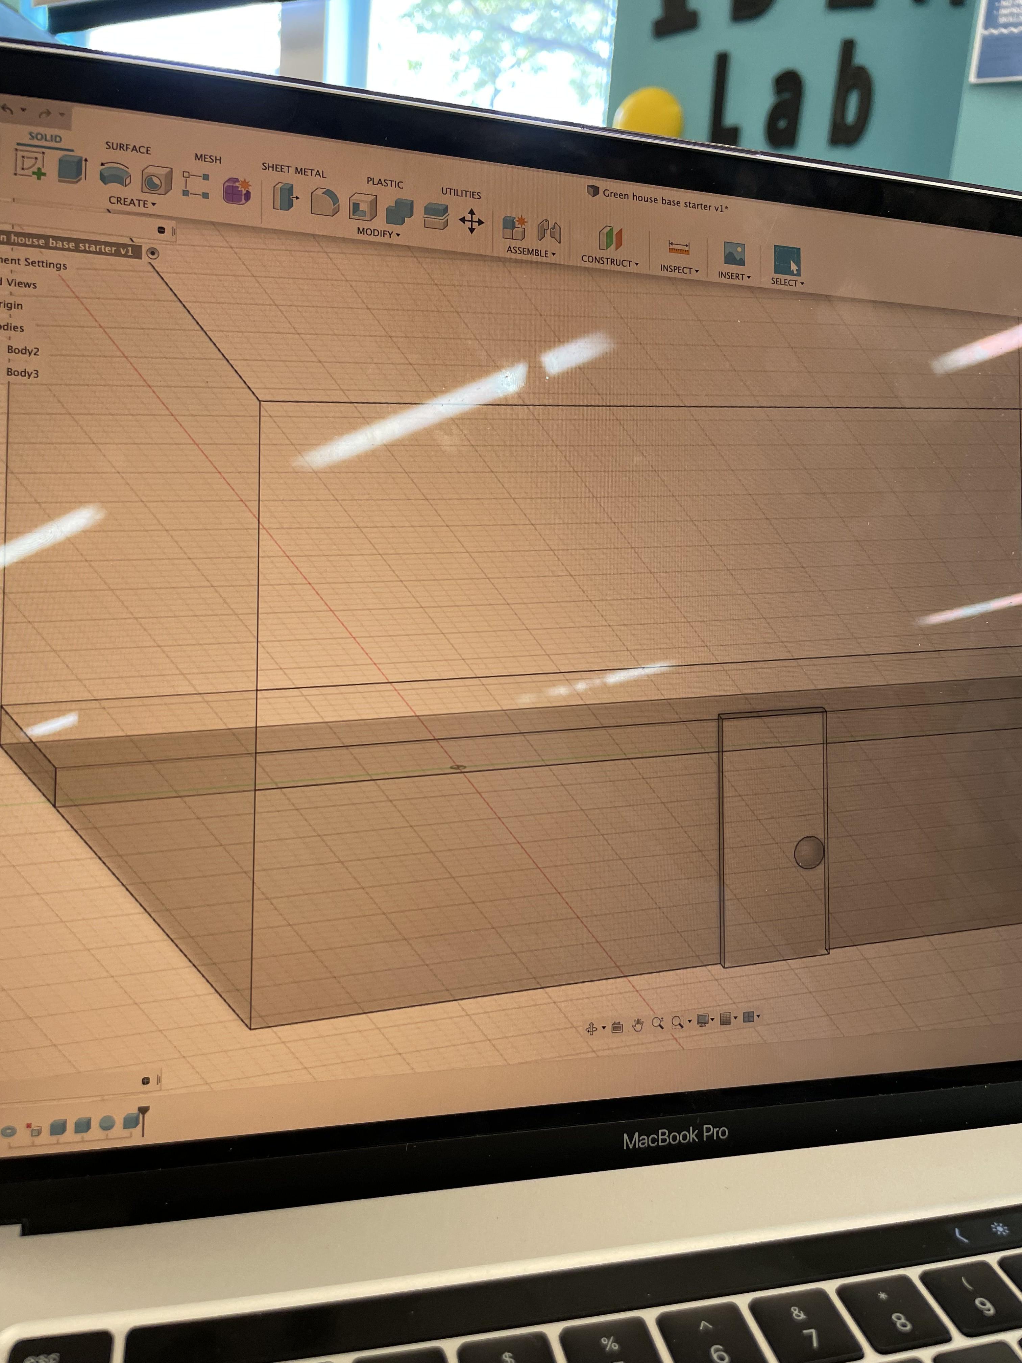Switch to the SHEET METAL tab

[x=293, y=171]
